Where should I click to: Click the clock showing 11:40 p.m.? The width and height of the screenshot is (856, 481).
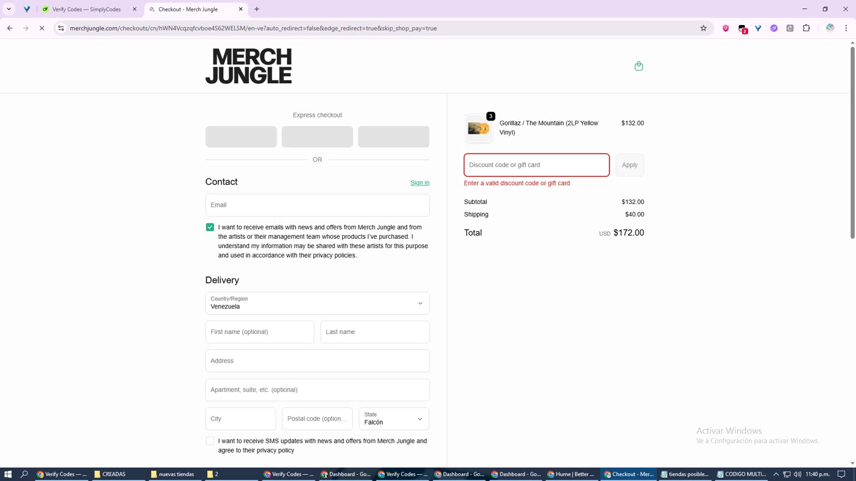click(x=817, y=474)
